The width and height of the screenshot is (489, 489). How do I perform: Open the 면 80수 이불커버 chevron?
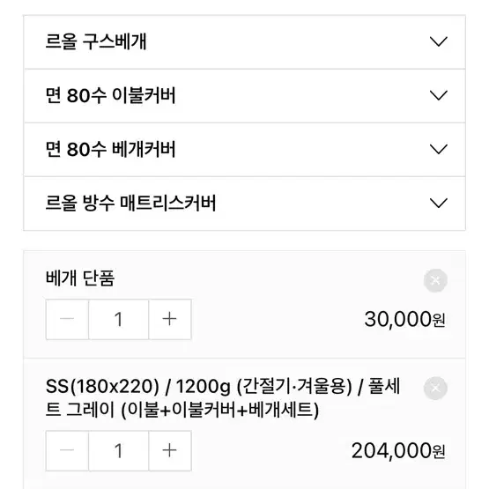pos(439,95)
